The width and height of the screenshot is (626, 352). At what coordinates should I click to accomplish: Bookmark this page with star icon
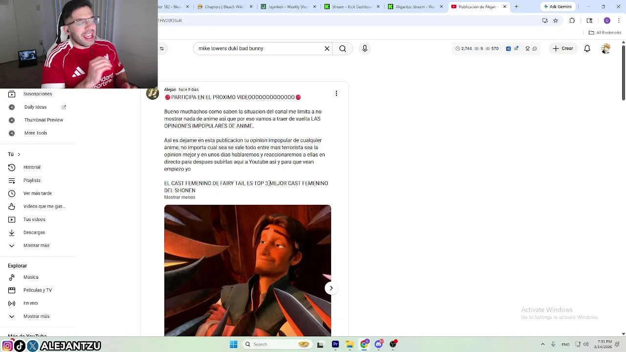coord(556,21)
